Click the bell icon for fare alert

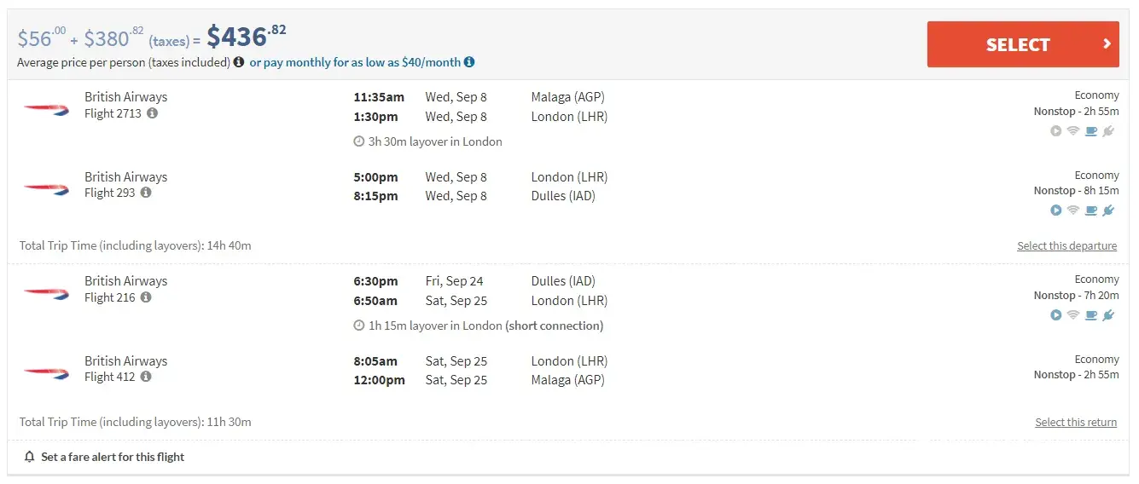pyautogui.click(x=30, y=457)
